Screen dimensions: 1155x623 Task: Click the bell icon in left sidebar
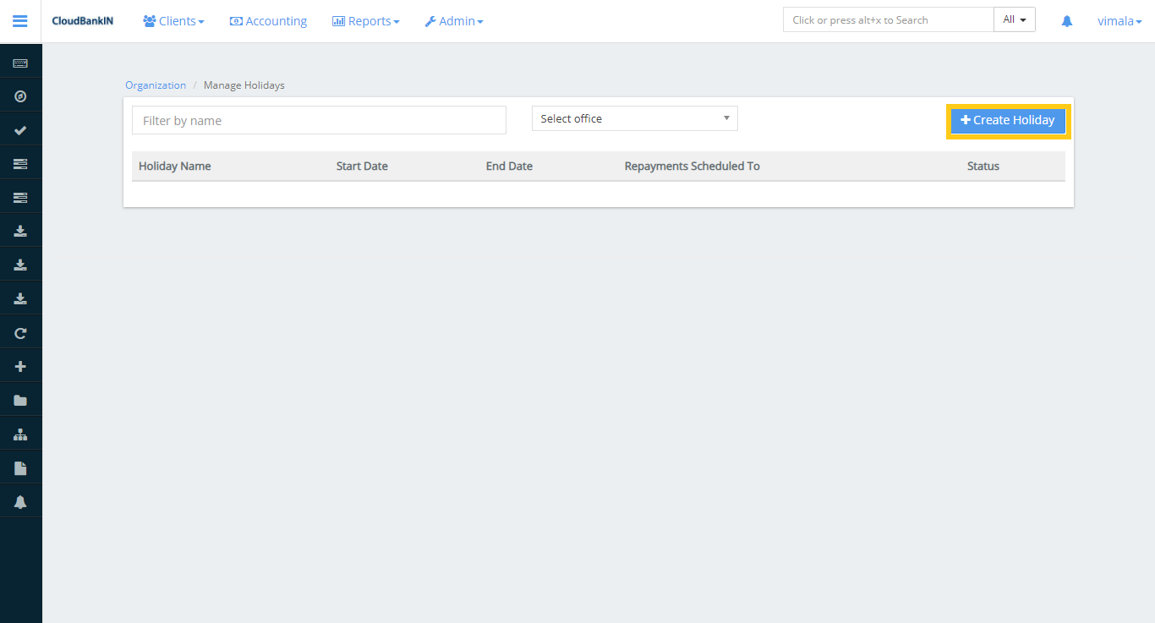(x=20, y=502)
